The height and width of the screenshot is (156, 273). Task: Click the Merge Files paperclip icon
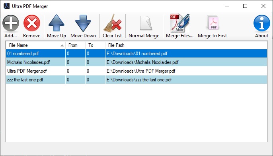(179, 23)
